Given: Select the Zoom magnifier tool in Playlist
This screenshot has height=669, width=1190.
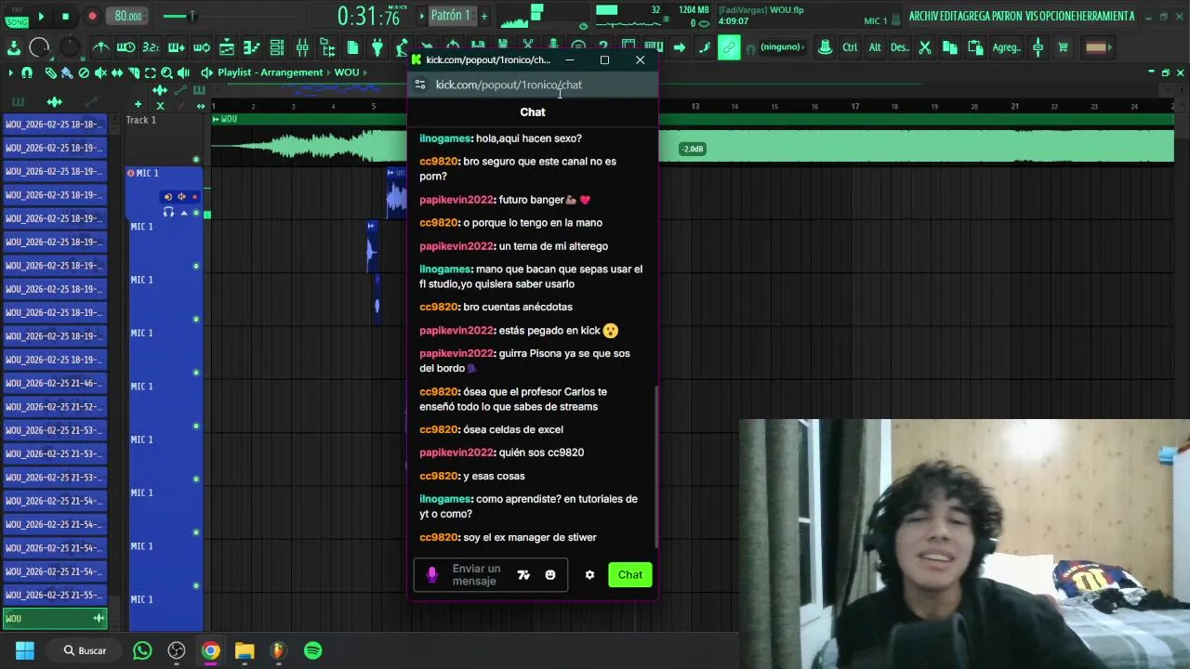Looking at the screenshot, I should (166, 72).
